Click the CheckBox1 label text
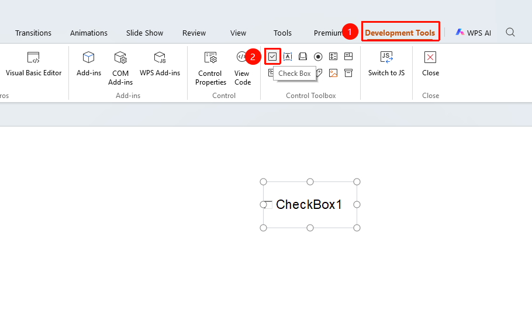This screenshot has height=311, width=532. click(x=309, y=204)
